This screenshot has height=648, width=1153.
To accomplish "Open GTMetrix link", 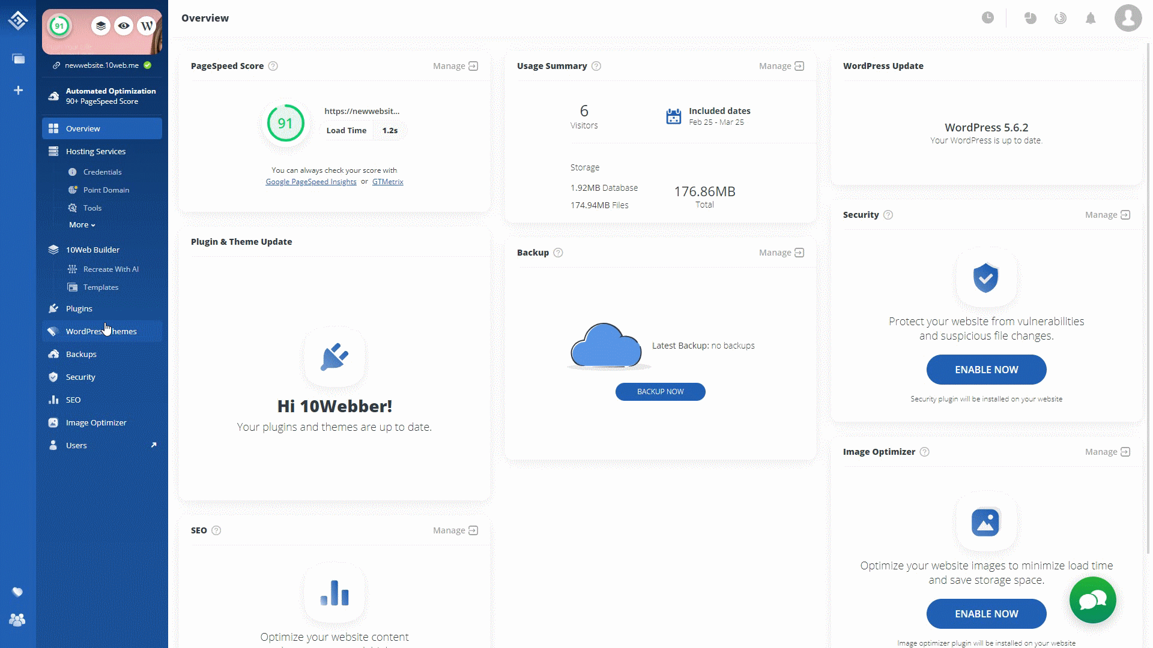I will tap(388, 182).
